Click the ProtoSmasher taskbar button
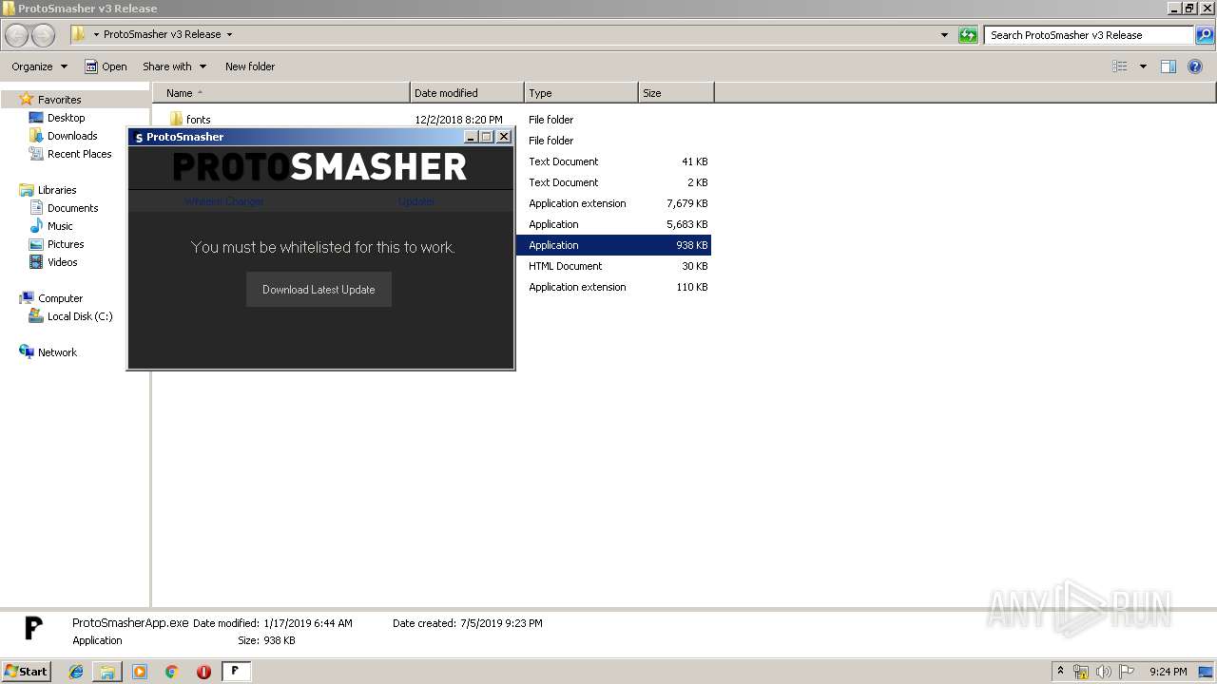 point(236,672)
